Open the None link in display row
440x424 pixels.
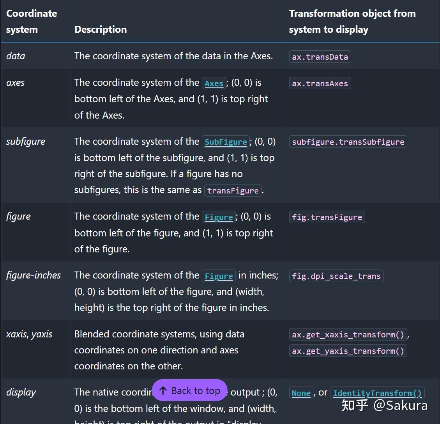click(x=301, y=393)
